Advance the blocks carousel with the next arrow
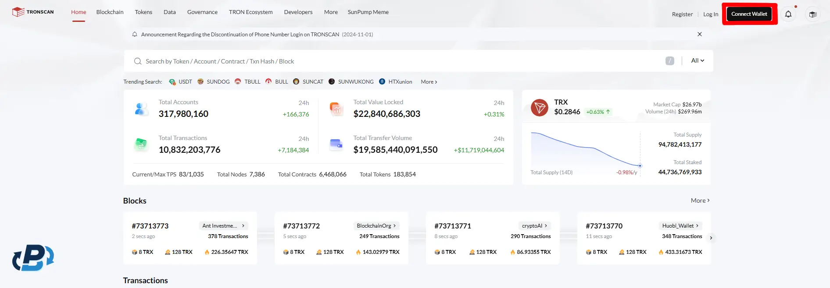The height and width of the screenshot is (288, 830). 711,238
